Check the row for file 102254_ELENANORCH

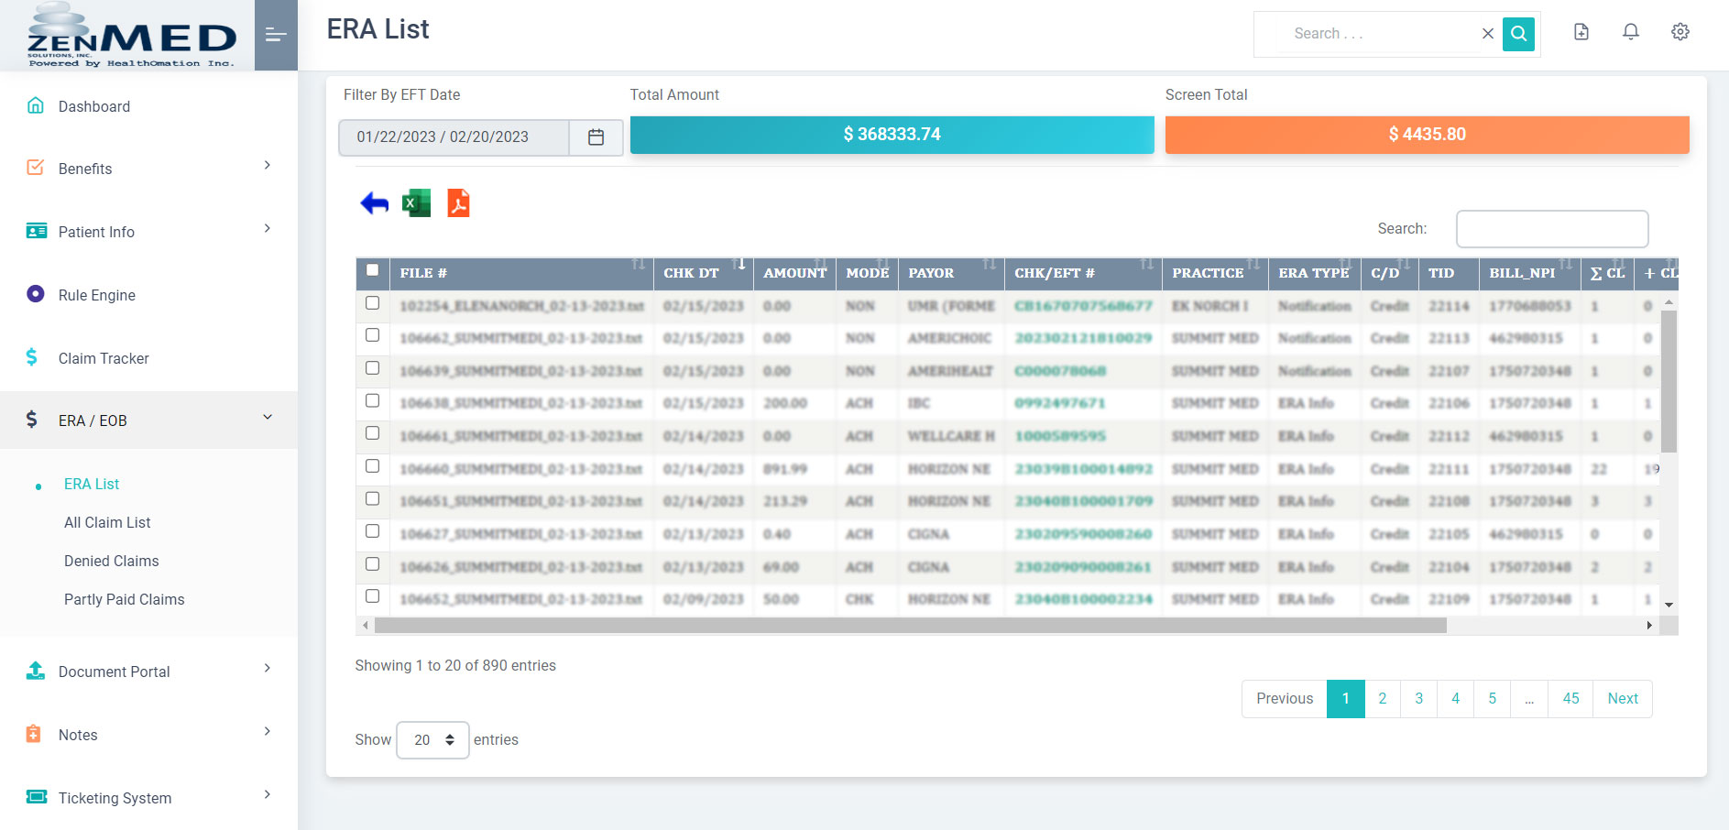(x=372, y=303)
